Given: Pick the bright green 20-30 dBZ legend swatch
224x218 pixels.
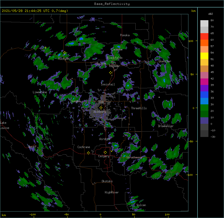Looking at the screenshot, I should [x=204, y=108].
